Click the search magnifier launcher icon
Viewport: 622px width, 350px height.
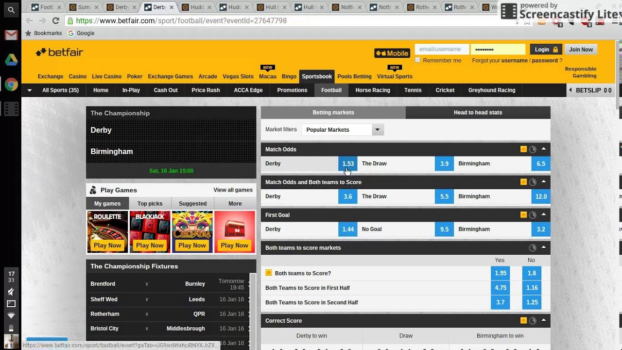tap(11, 10)
